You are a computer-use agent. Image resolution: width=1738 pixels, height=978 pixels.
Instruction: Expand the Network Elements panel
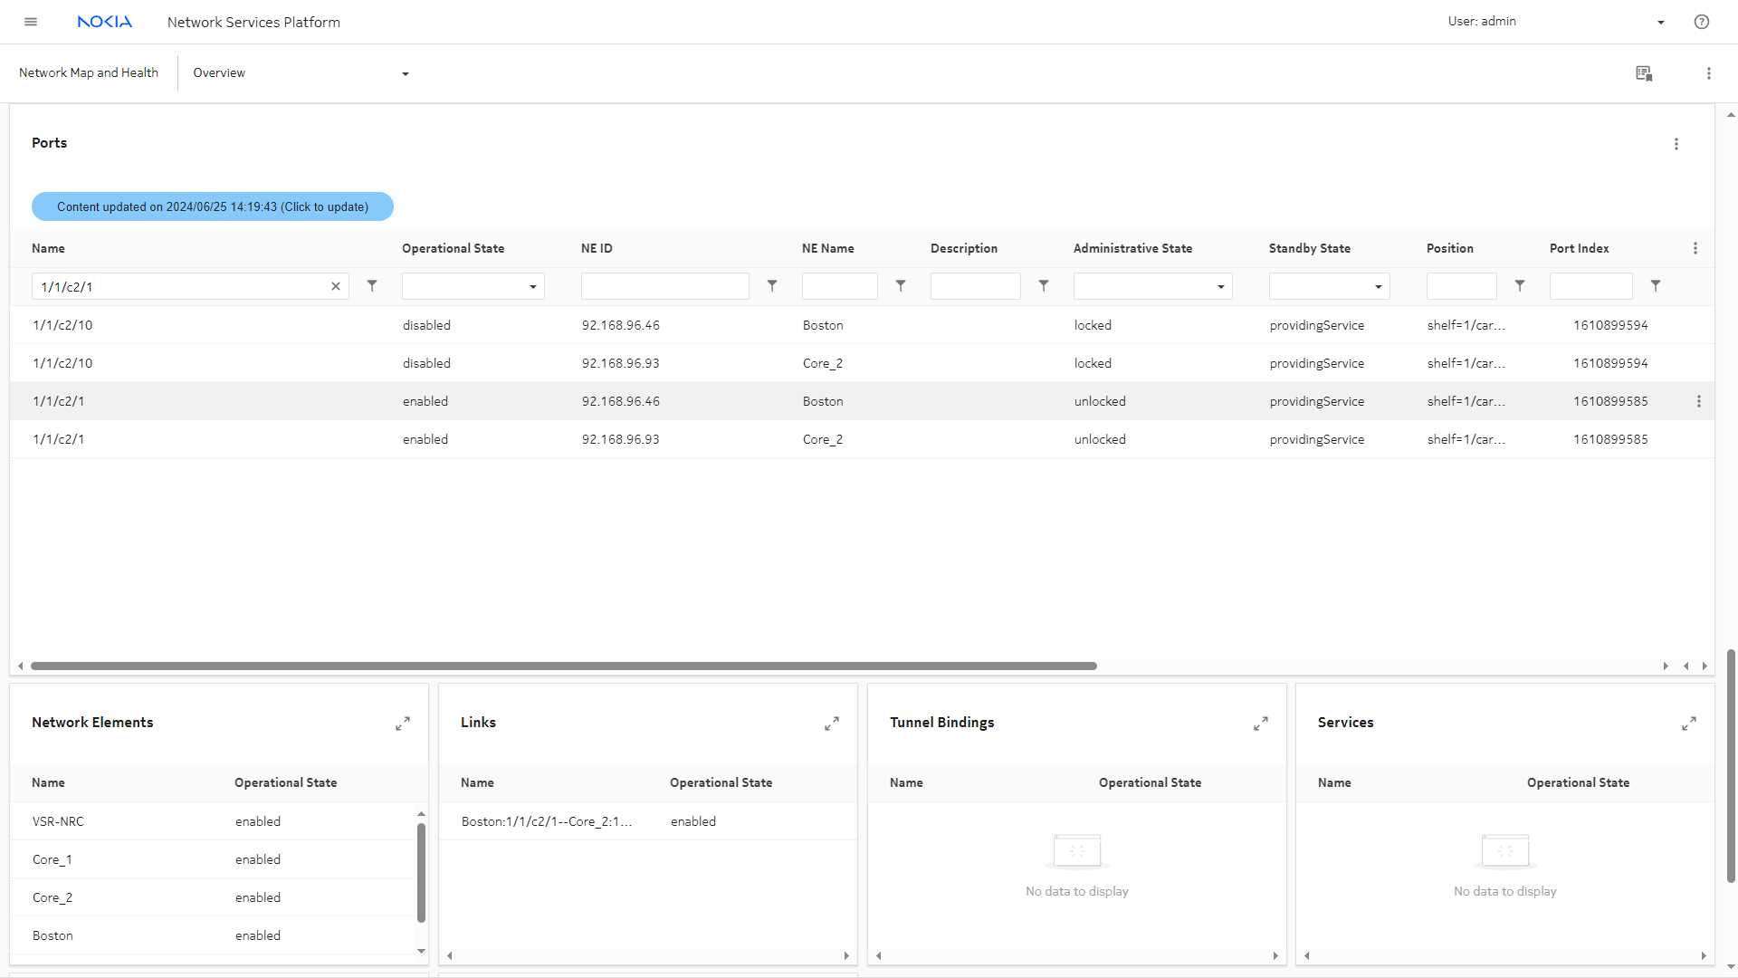(403, 724)
